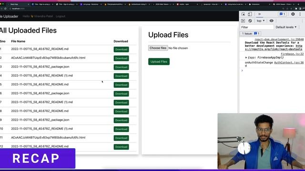
Task: Download file in row 11
Action: pyautogui.click(x=121, y=138)
